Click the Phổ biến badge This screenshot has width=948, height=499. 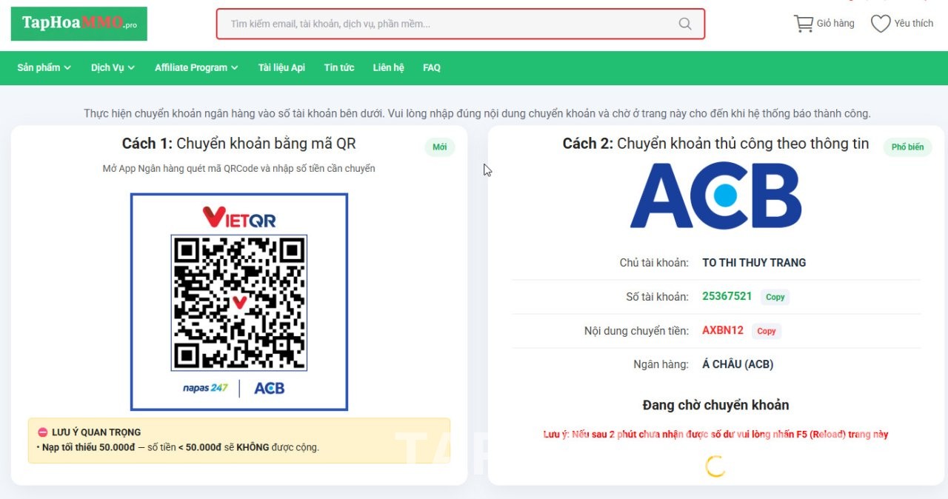(907, 147)
